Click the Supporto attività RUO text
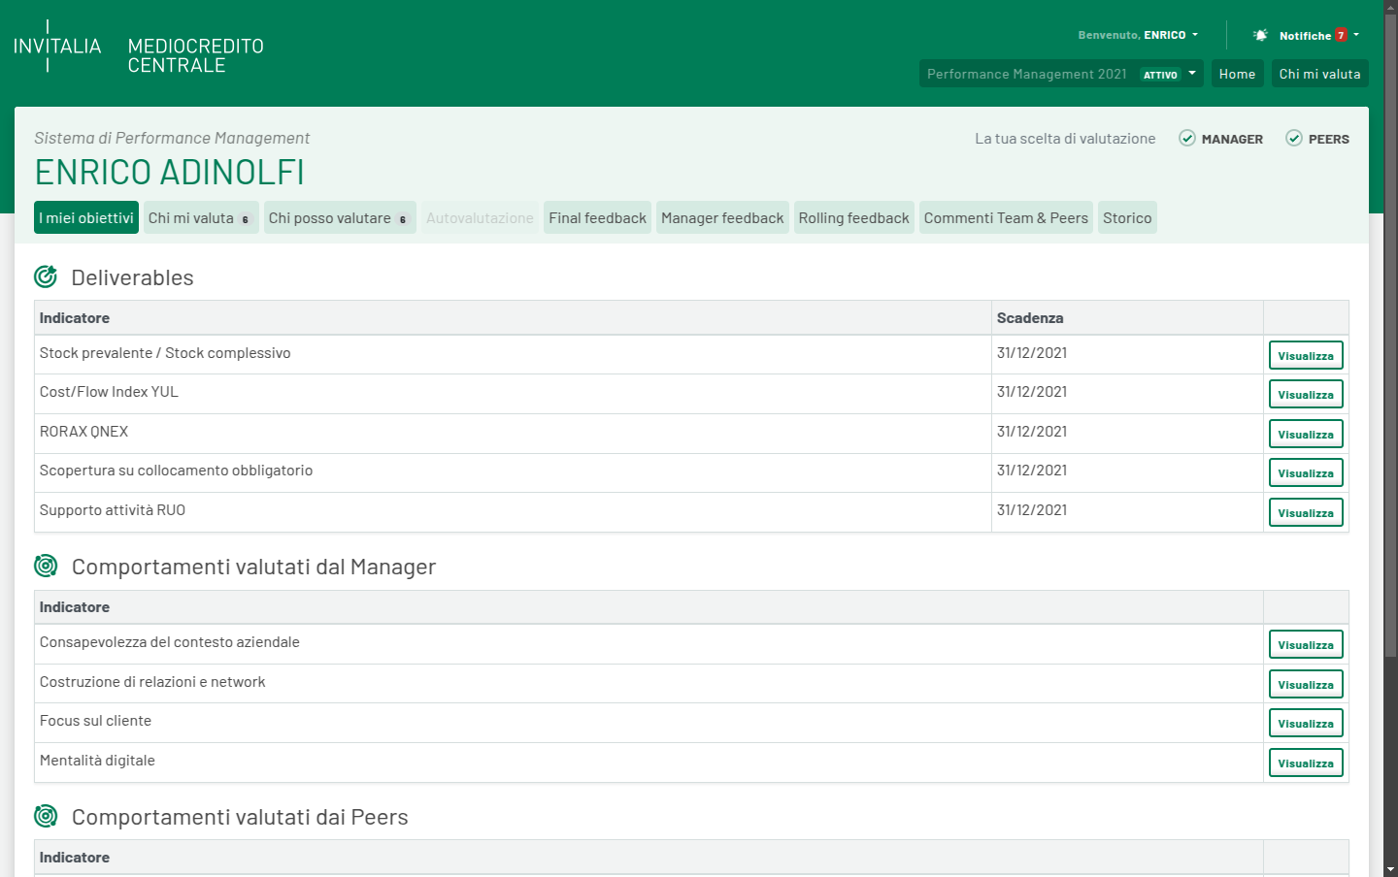The width and height of the screenshot is (1398, 877). 113,510
